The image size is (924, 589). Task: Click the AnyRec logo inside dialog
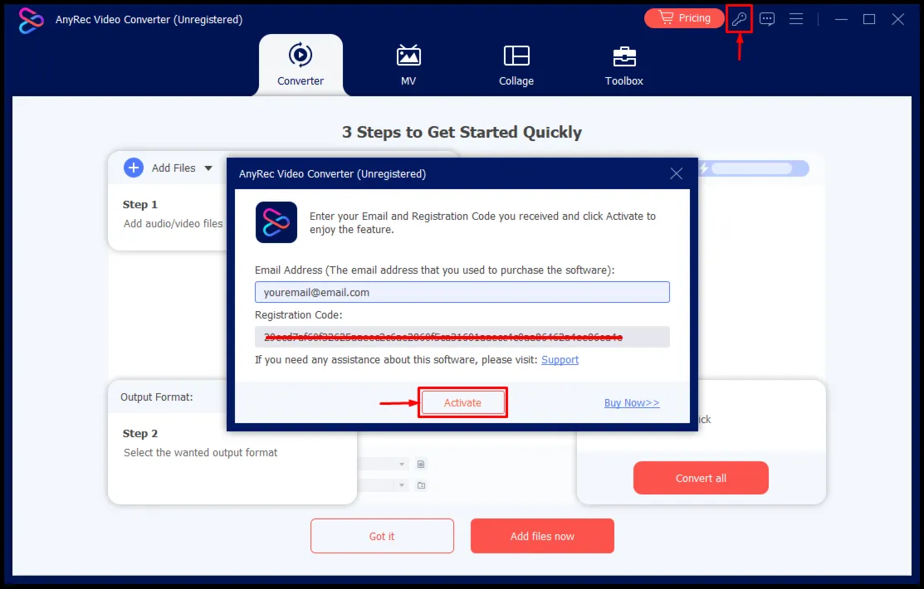[276, 222]
